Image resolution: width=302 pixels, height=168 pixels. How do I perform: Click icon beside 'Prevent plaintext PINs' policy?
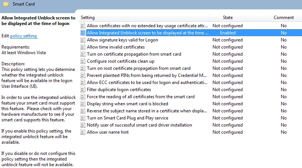[83, 75]
